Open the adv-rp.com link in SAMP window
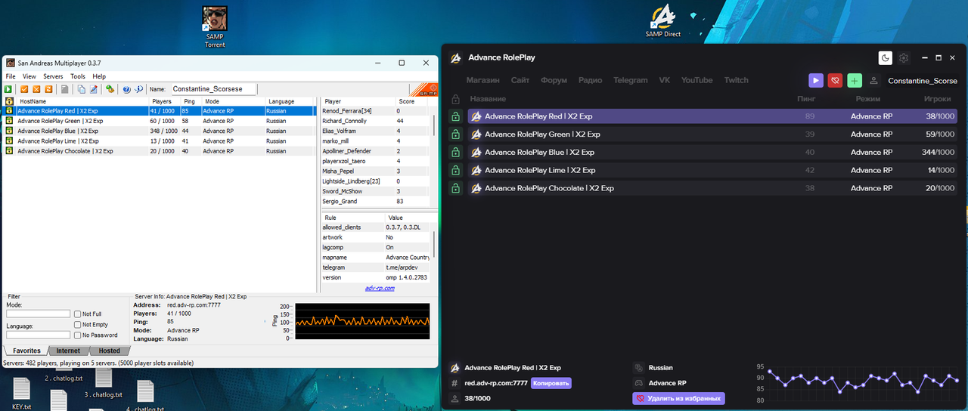Screen dimensions: 968x411 pyautogui.click(x=379, y=288)
